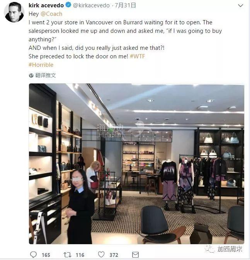
Task: Click the retweet arrows icon
Action: click(x=67, y=255)
